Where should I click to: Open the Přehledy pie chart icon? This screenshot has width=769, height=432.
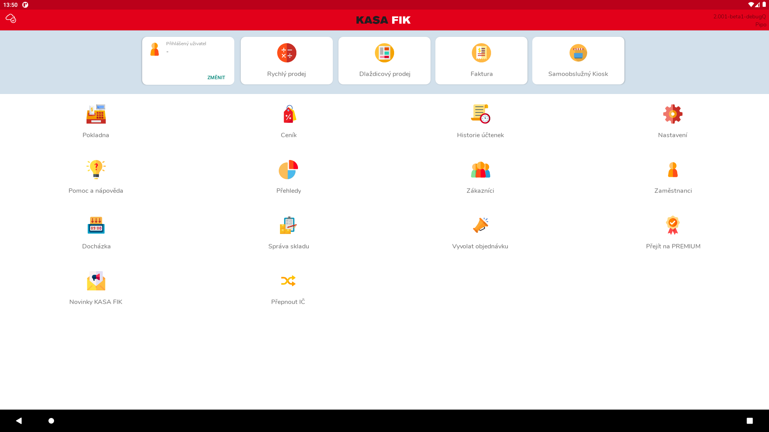[288, 170]
